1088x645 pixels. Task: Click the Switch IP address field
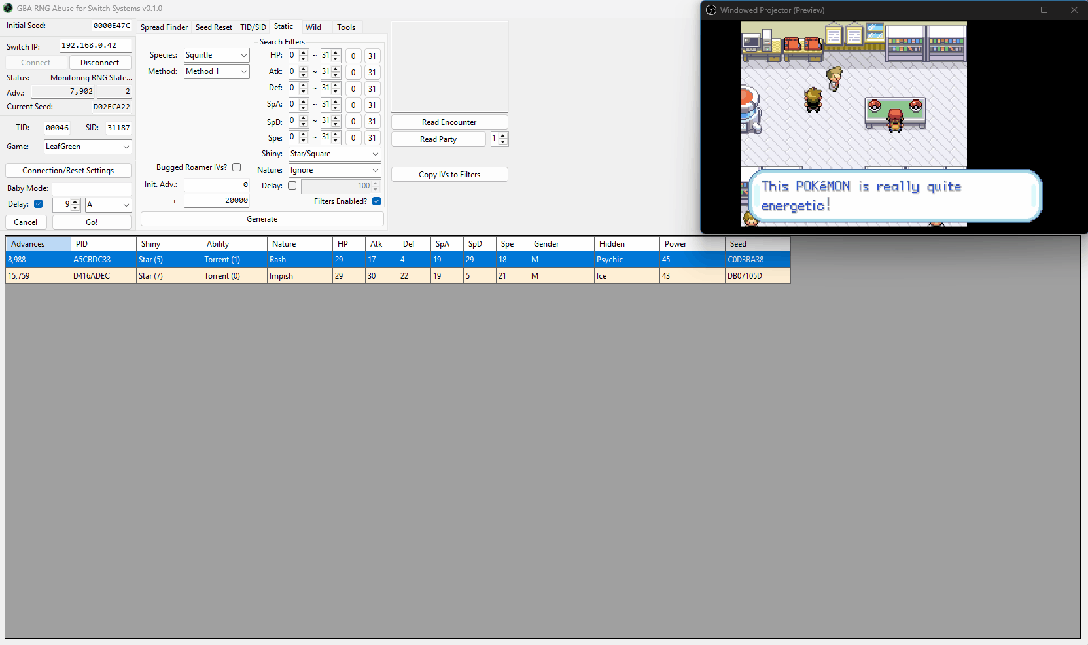tap(96, 46)
